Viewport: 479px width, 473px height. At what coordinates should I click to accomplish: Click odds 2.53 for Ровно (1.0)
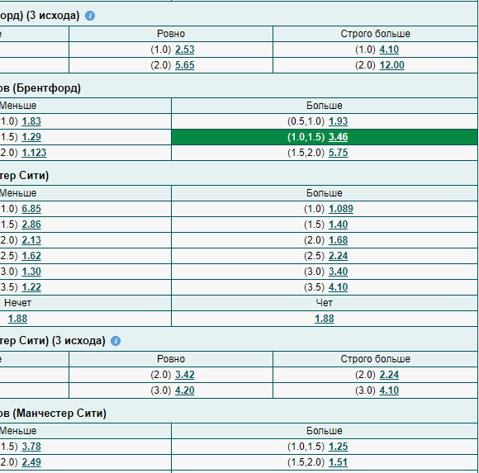point(184,50)
